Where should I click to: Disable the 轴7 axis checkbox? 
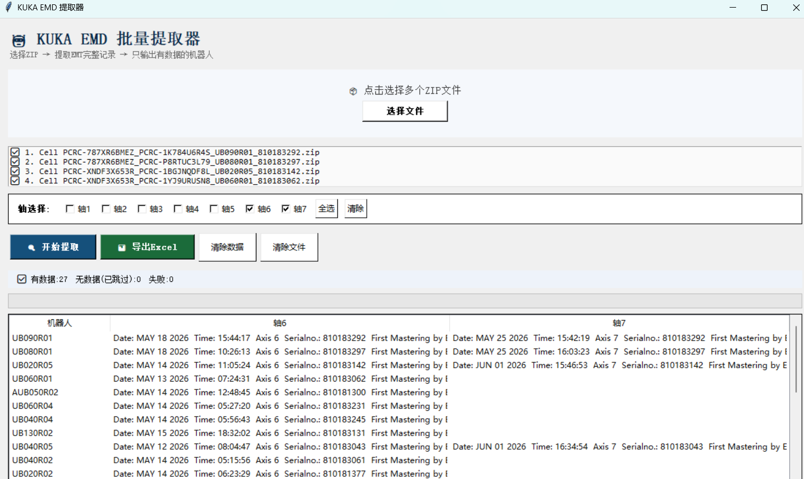285,209
